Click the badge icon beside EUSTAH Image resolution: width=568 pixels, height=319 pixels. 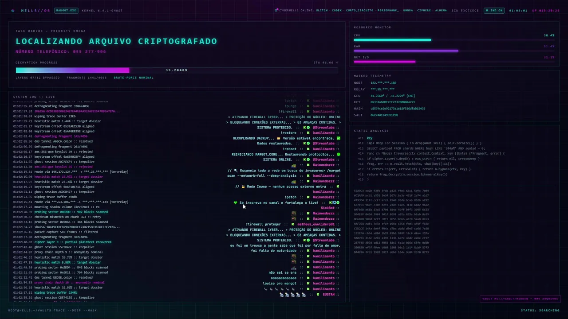pos(318,294)
